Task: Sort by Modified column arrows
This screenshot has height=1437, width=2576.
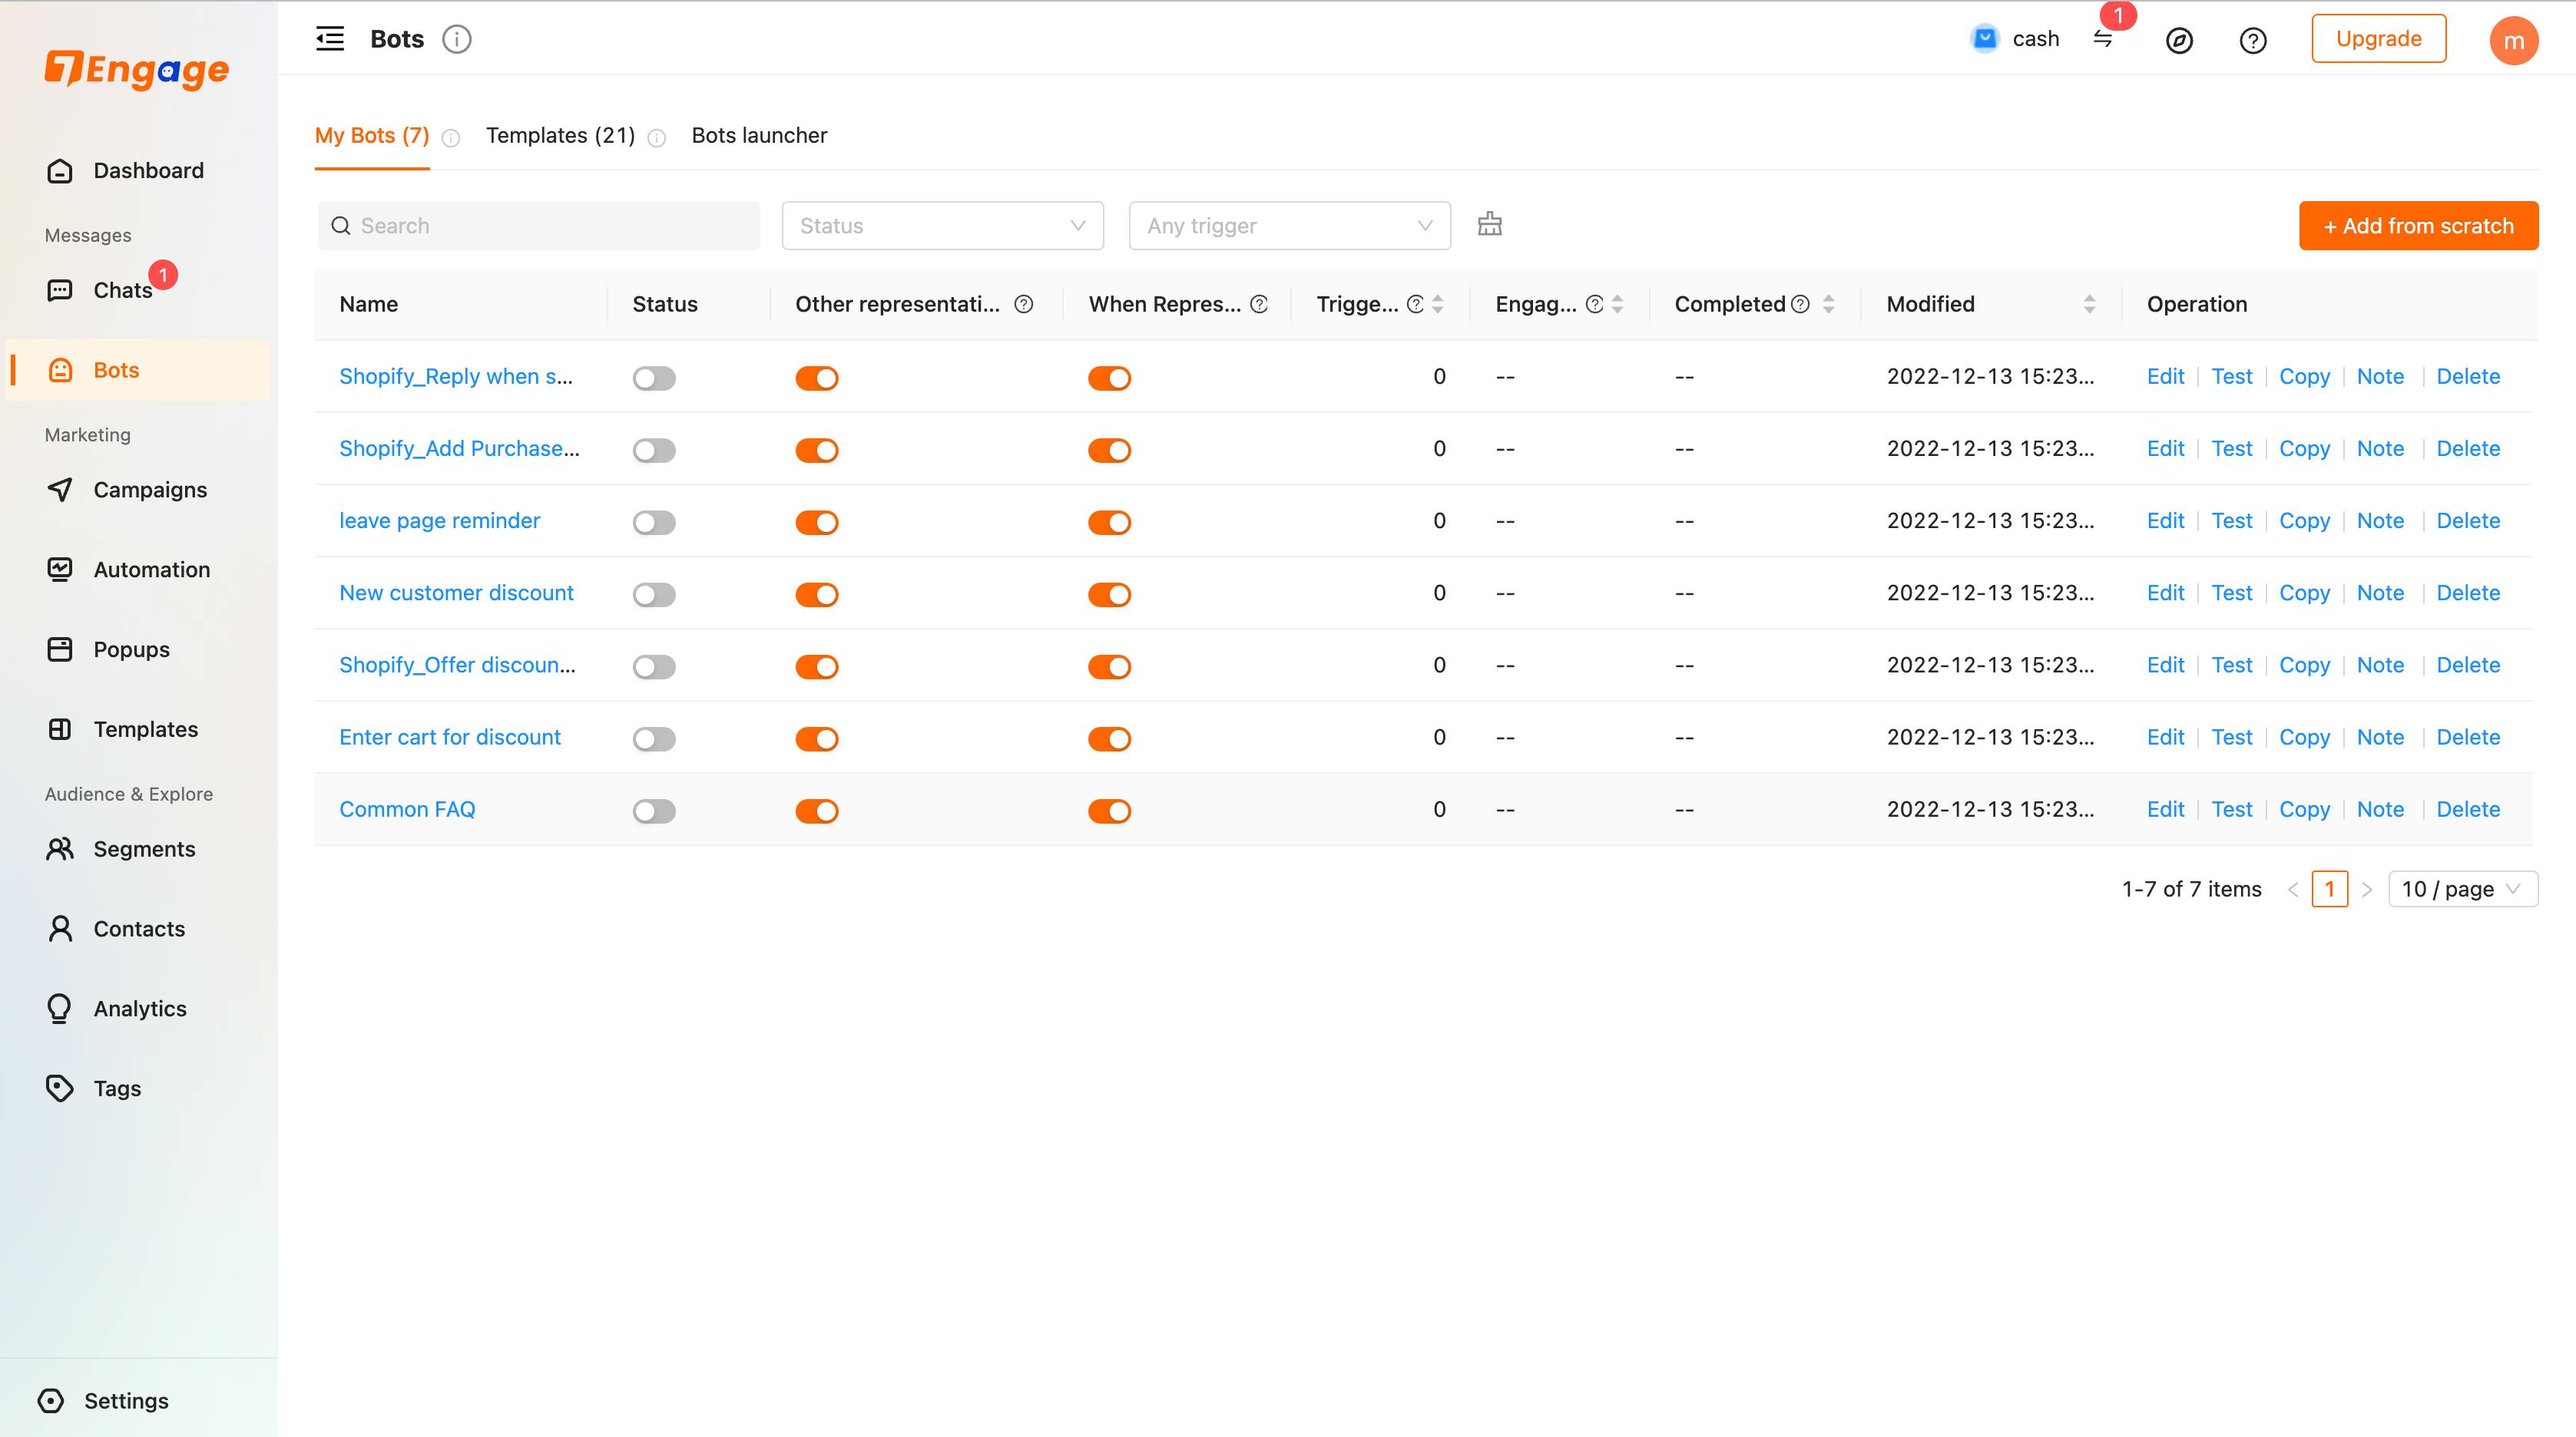Action: 2090,304
